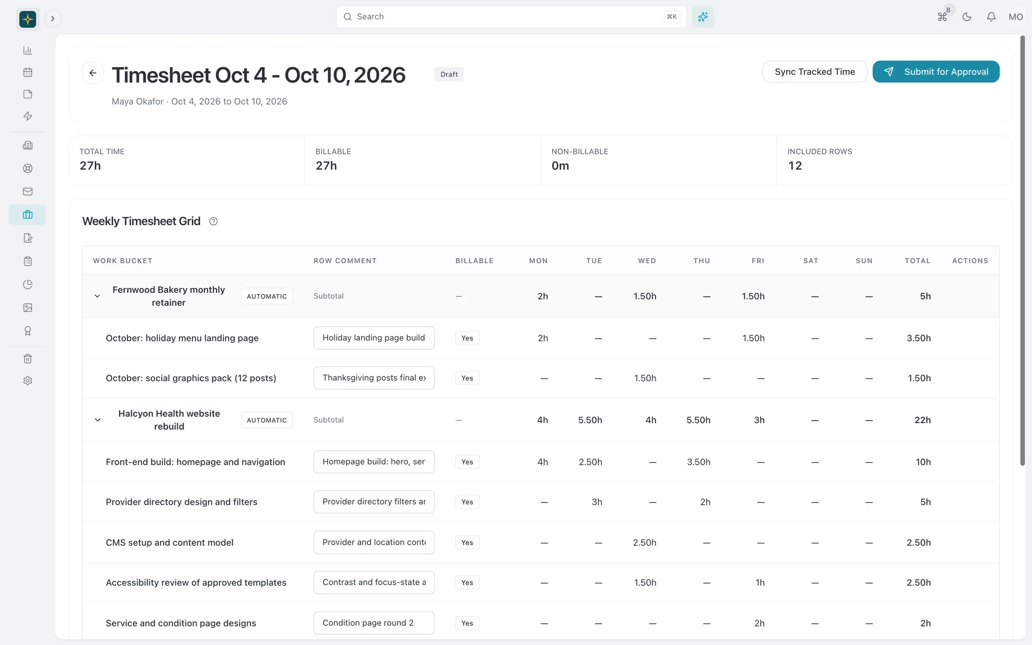The height and width of the screenshot is (645, 1032).
Task: Toggle billable Yes for Provider directory row
Action: pos(467,502)
